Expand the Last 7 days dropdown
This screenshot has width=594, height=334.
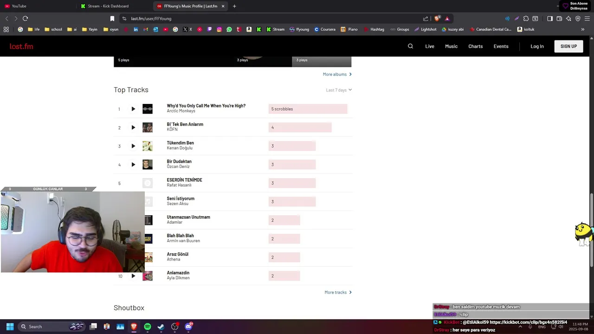coord(339,90)
